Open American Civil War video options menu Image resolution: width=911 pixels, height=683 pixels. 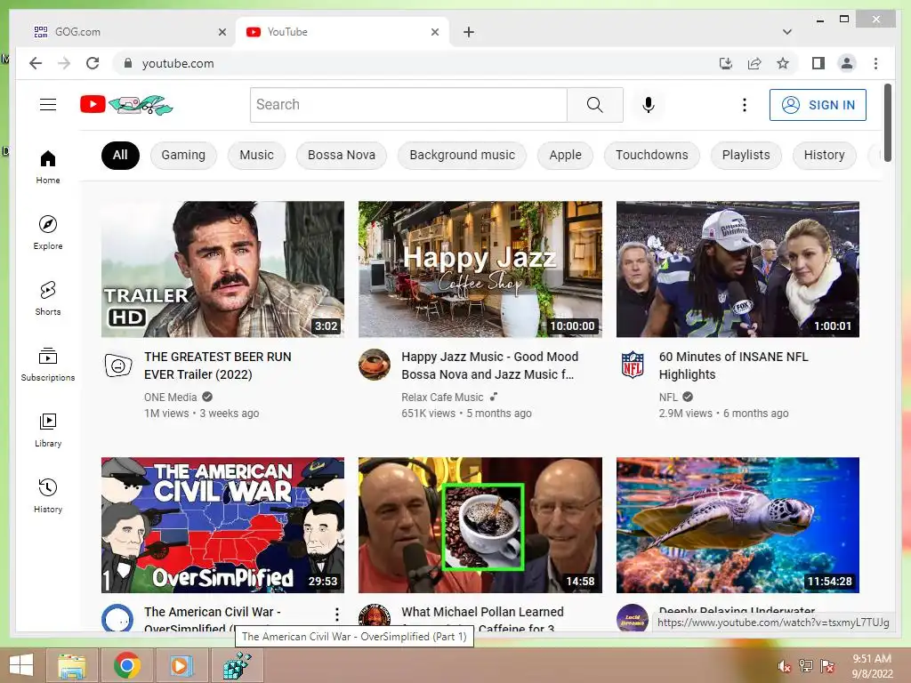337,614
